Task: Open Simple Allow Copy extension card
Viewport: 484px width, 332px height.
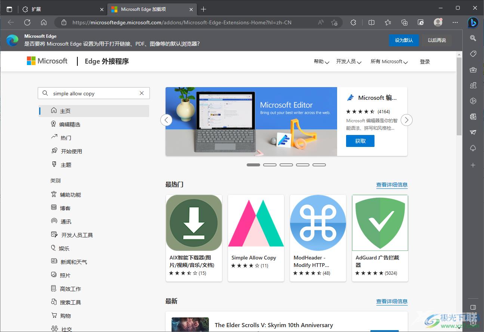Action: click(256, 238)
